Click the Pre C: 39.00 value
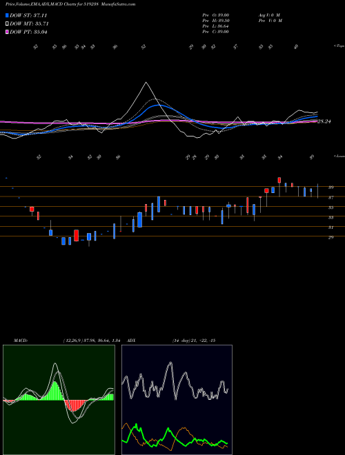 [x=215, y=32]
